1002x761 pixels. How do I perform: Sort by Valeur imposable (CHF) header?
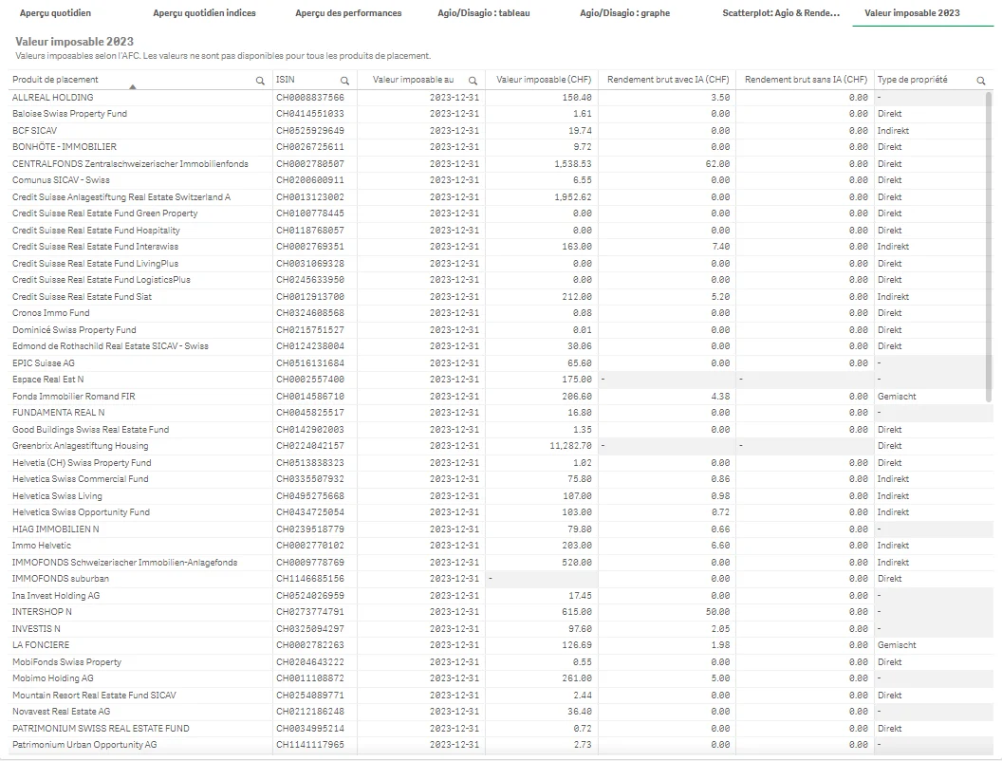544,80
